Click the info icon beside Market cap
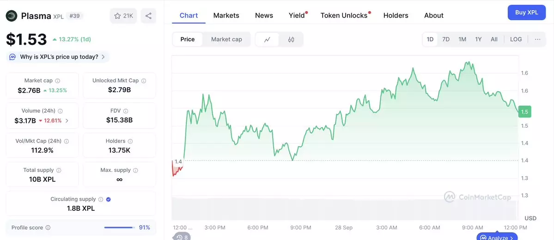Image resolution: width=554 pixels, height=240 pixels. pyautogui.click(x=57, y=81)
